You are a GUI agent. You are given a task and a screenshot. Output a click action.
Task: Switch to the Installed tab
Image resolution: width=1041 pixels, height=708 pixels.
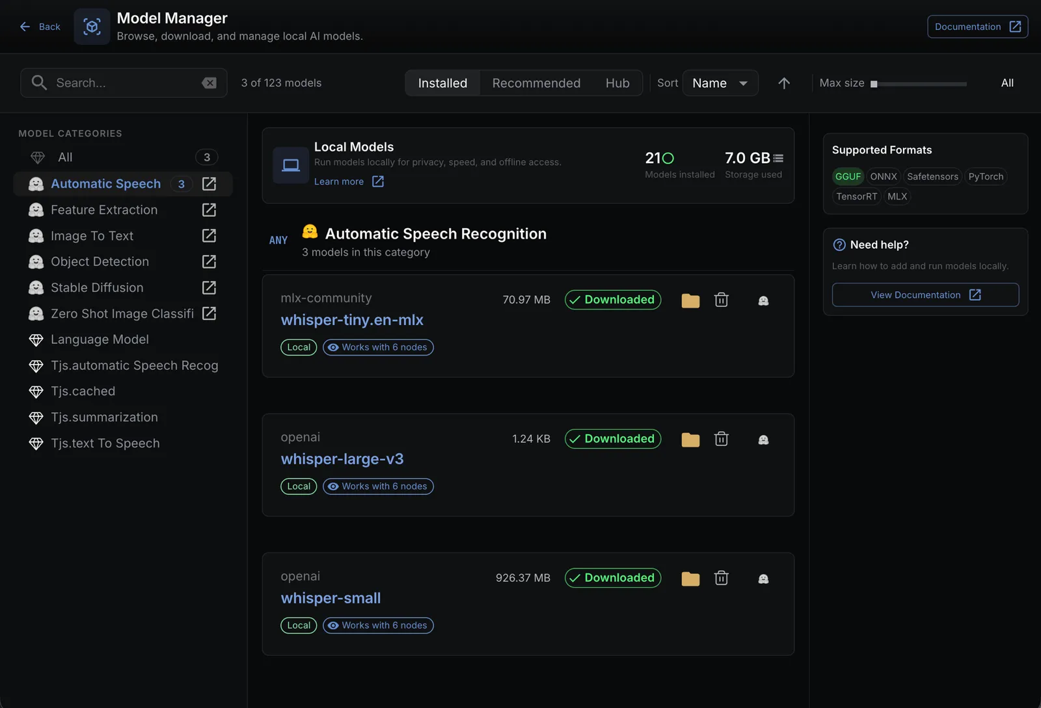[x=442, y=83]
